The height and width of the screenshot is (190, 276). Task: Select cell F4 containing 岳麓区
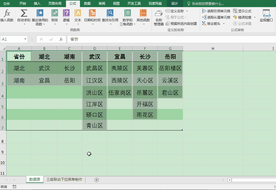pos(145,93)
